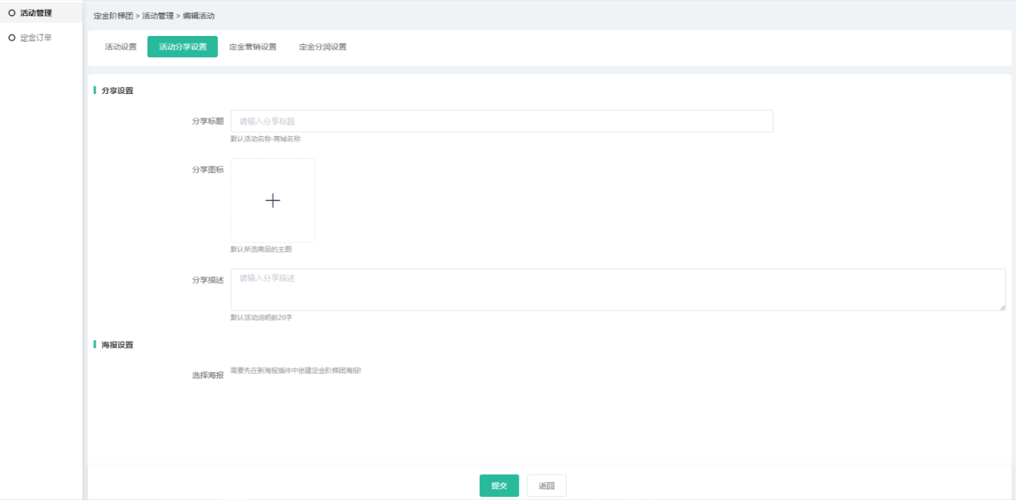Go to the 定金分润设置 tab

322,47
